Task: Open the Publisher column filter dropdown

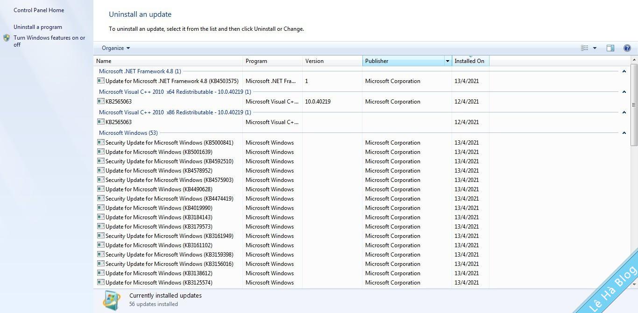Action: [x=447, y=61]
